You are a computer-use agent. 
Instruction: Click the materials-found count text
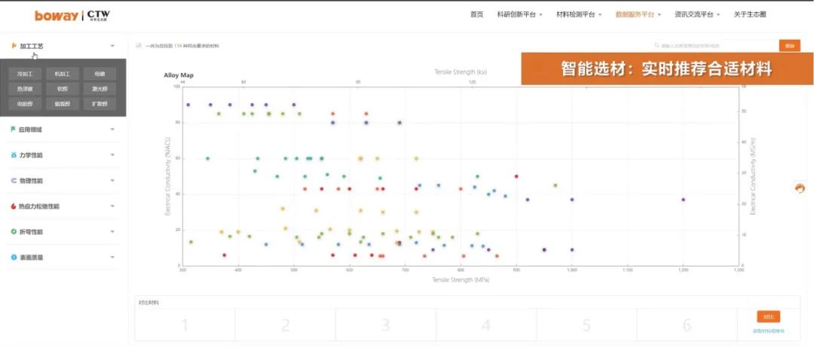[182, 46]
